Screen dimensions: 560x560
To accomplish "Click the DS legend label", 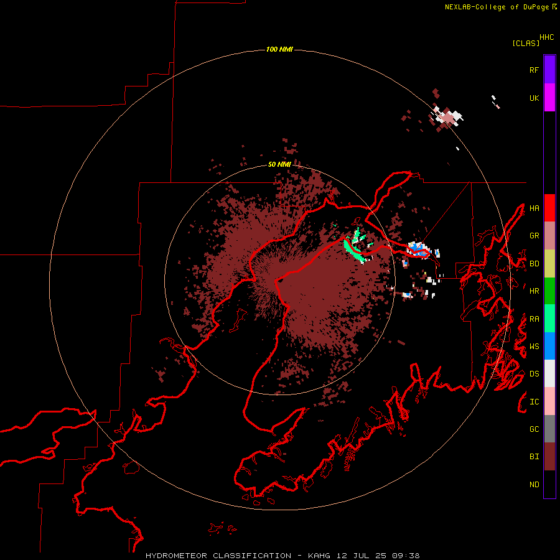I will pos(534,374).
